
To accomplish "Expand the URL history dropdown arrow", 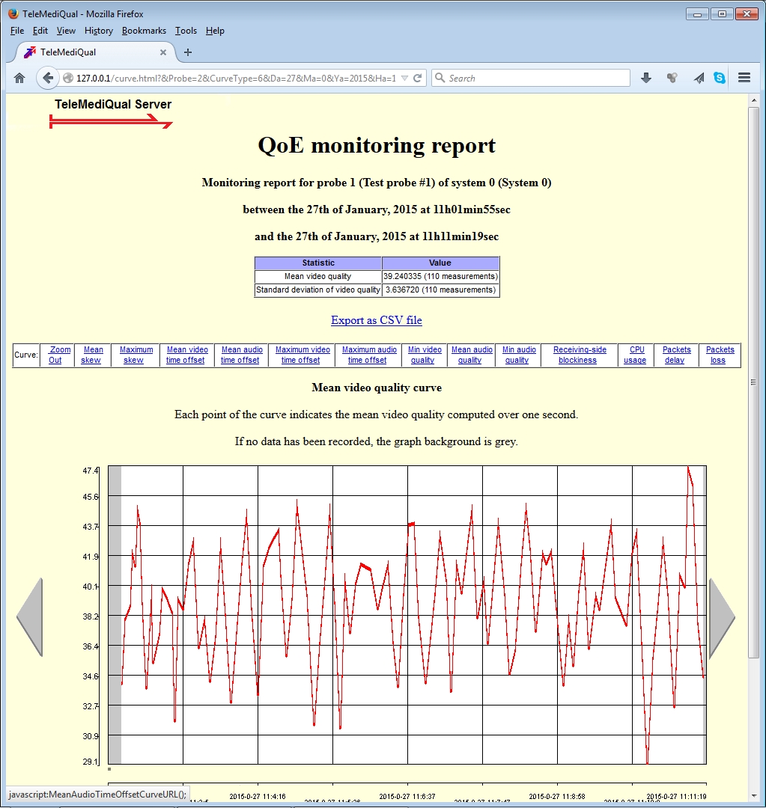I will [404, 78].
